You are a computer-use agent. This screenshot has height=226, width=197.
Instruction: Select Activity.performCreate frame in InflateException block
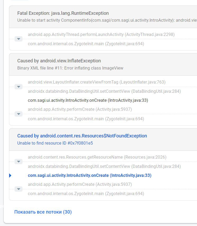(80, 109)
